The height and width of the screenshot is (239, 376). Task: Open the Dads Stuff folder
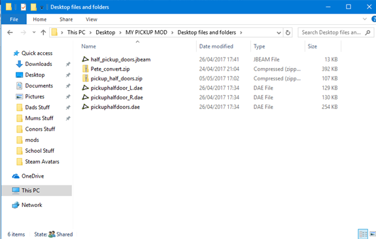[37, 107]
